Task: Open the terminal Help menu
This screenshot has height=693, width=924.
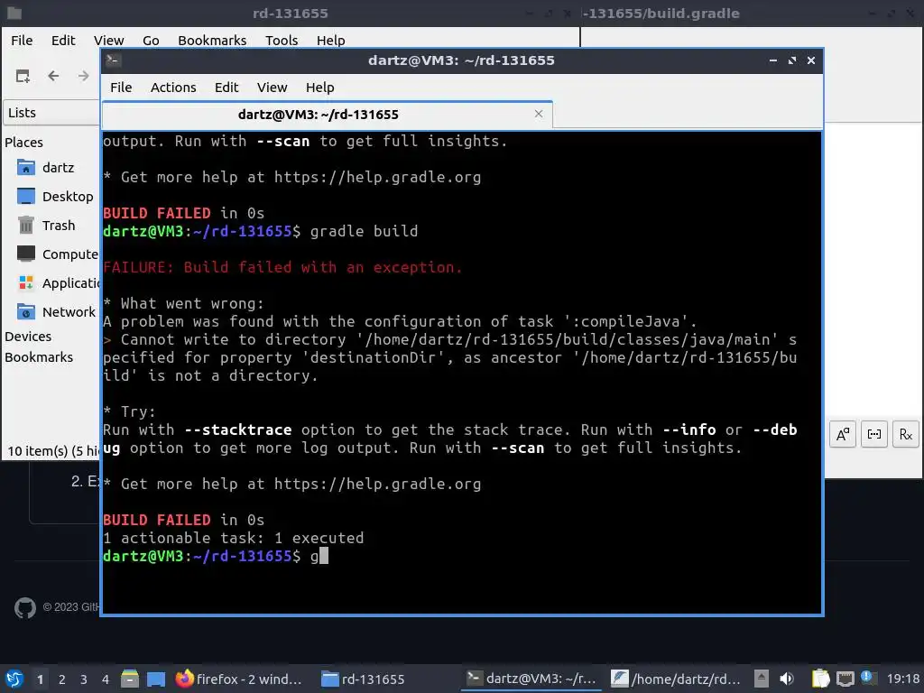Action: pos(320,88)
